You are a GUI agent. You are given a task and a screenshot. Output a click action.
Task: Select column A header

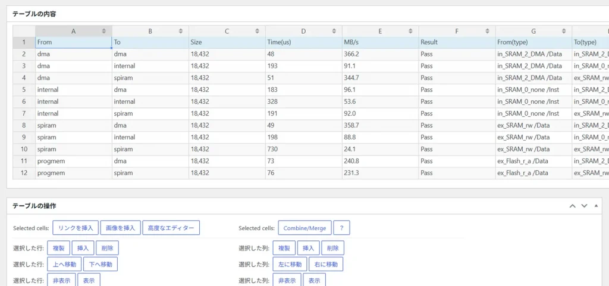[x=74, y=31]
